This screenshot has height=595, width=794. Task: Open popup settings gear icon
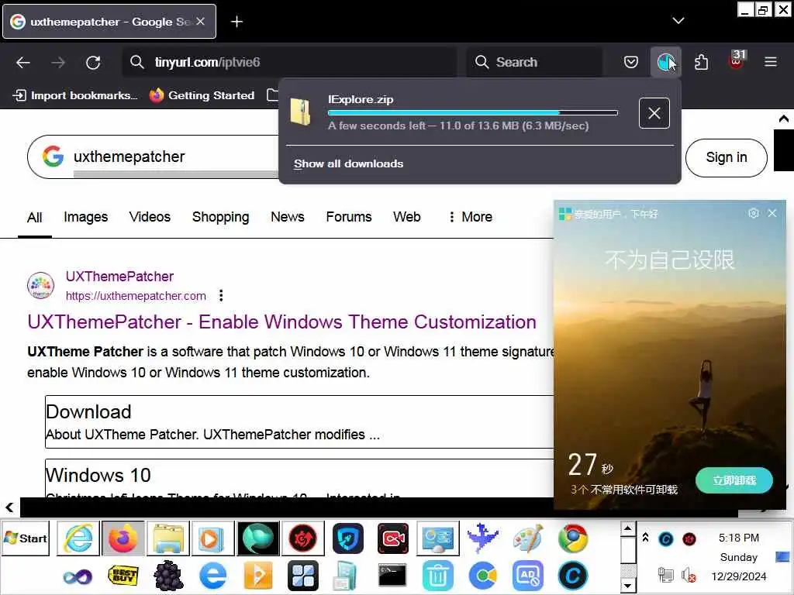(x=754, y=214)
